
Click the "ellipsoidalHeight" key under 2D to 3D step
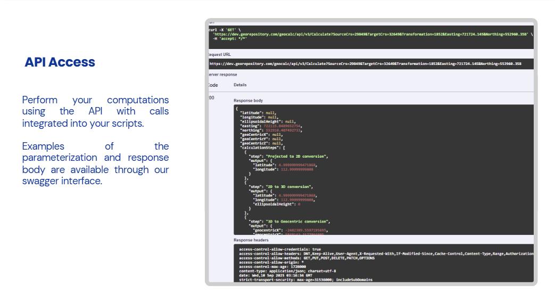tap(274, 204)
